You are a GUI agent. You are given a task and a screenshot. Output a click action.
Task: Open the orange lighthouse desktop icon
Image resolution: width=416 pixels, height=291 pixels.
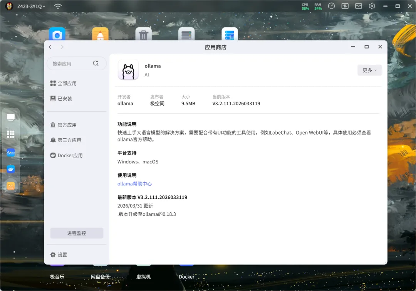pyautogui.click(x=100, y=34)
